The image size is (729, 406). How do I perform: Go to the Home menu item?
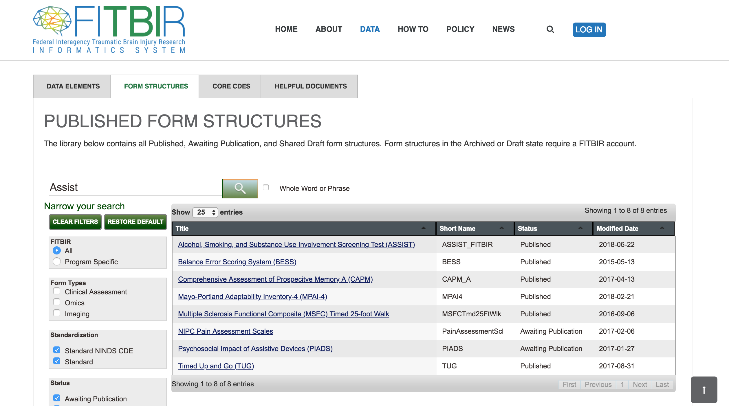tap(286, 29)
